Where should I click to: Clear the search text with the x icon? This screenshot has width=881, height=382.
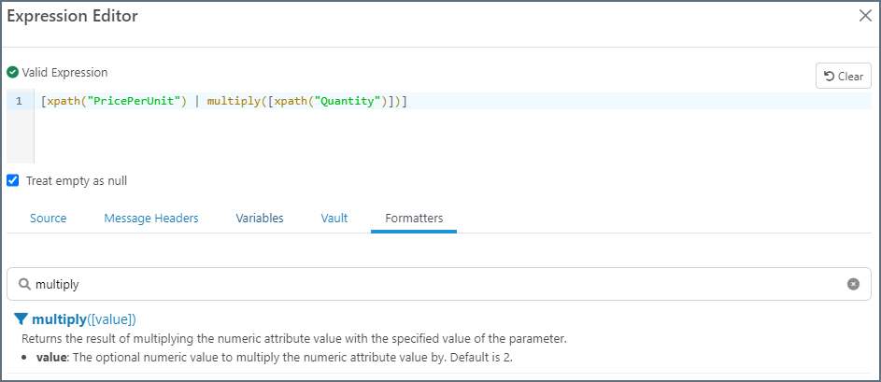click(853, 284)
